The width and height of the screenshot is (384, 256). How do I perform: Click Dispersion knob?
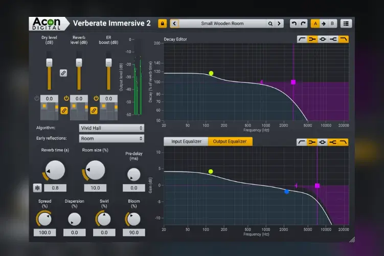(75, 219)
